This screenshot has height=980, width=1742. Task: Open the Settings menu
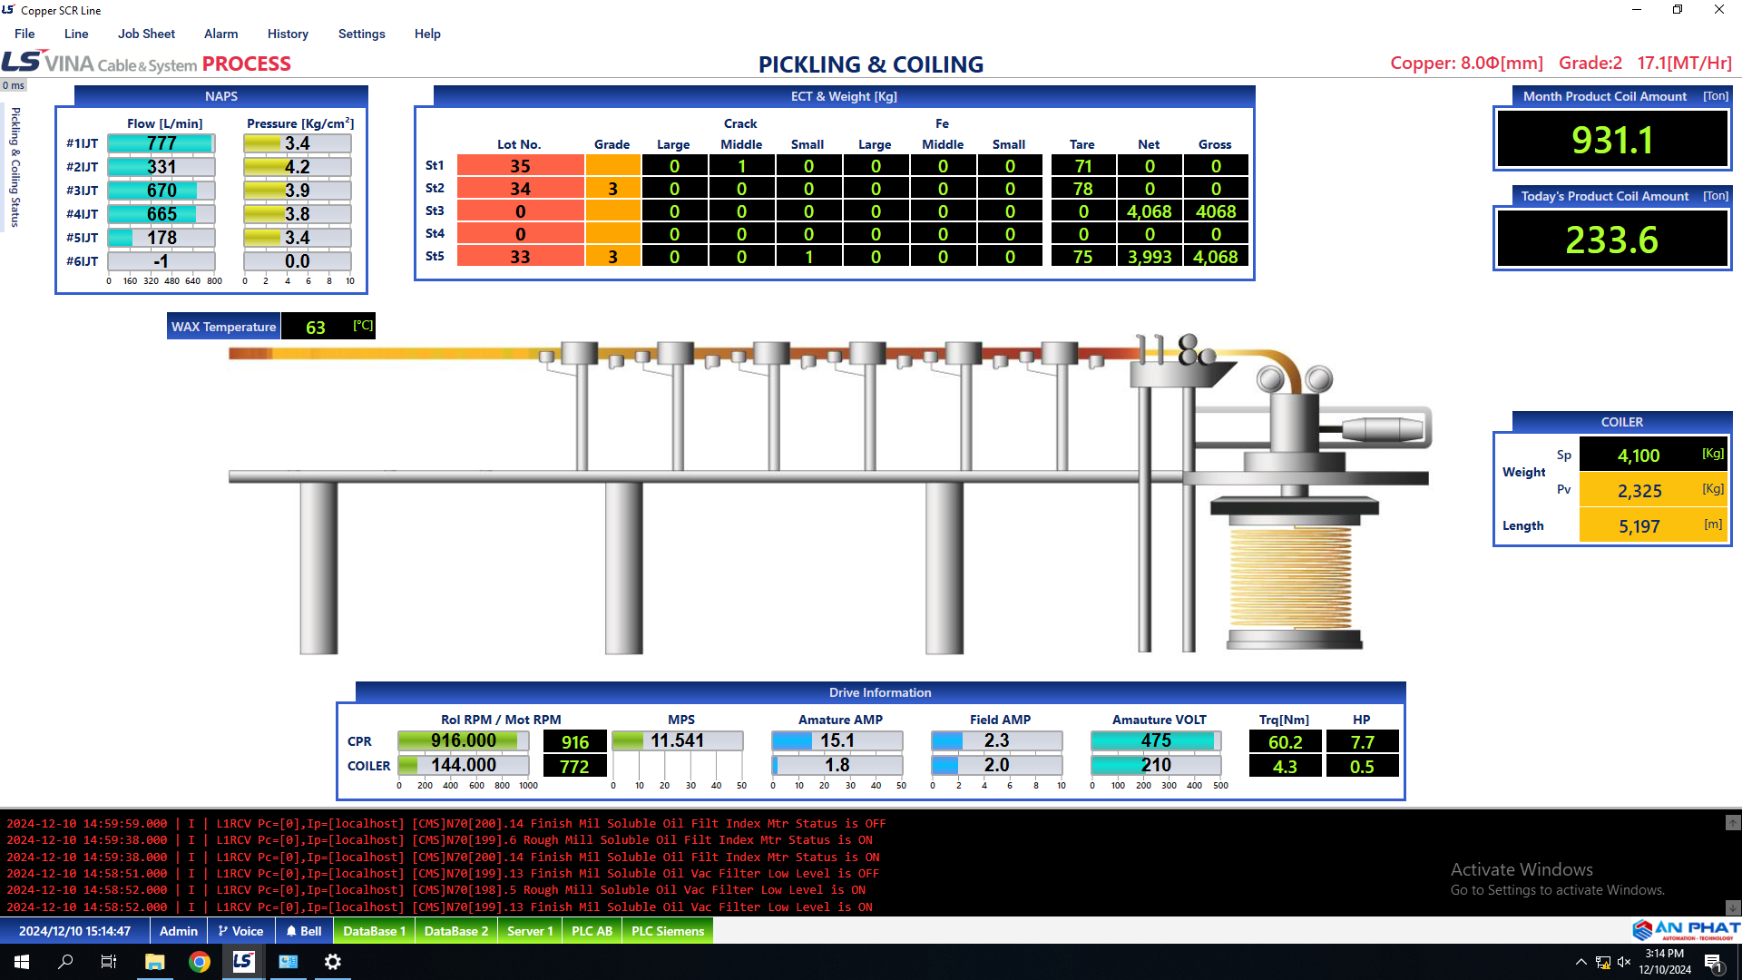[x=361, y=34]
